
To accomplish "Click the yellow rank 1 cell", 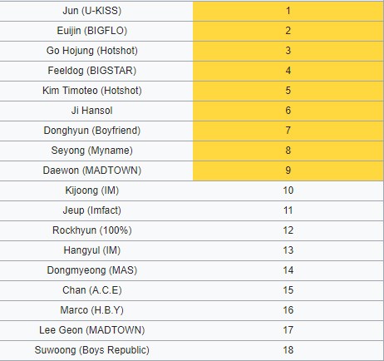I will tap(288, 11).
